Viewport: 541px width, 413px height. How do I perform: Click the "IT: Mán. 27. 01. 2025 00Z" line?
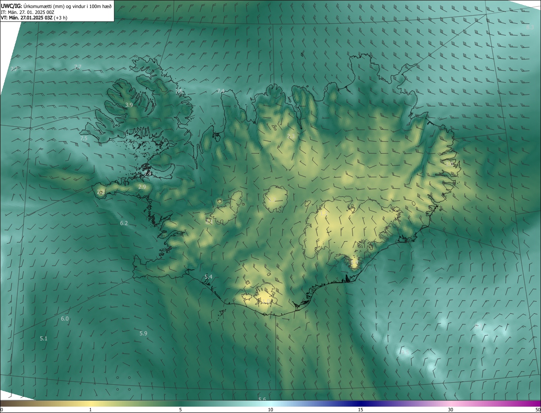coord(27,12)
